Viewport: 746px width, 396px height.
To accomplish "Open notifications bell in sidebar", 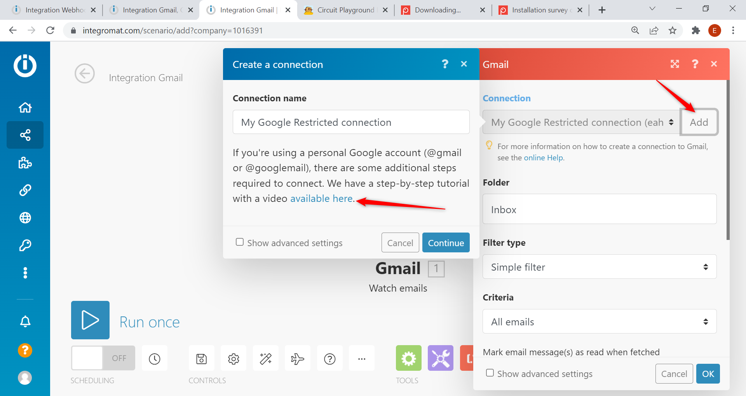I will pos(25,321).
